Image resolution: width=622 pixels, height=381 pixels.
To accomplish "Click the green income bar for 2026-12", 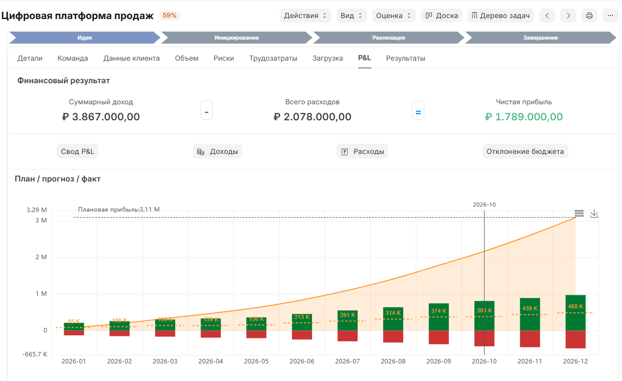I will pyautogui.click(x=575, y=313).
